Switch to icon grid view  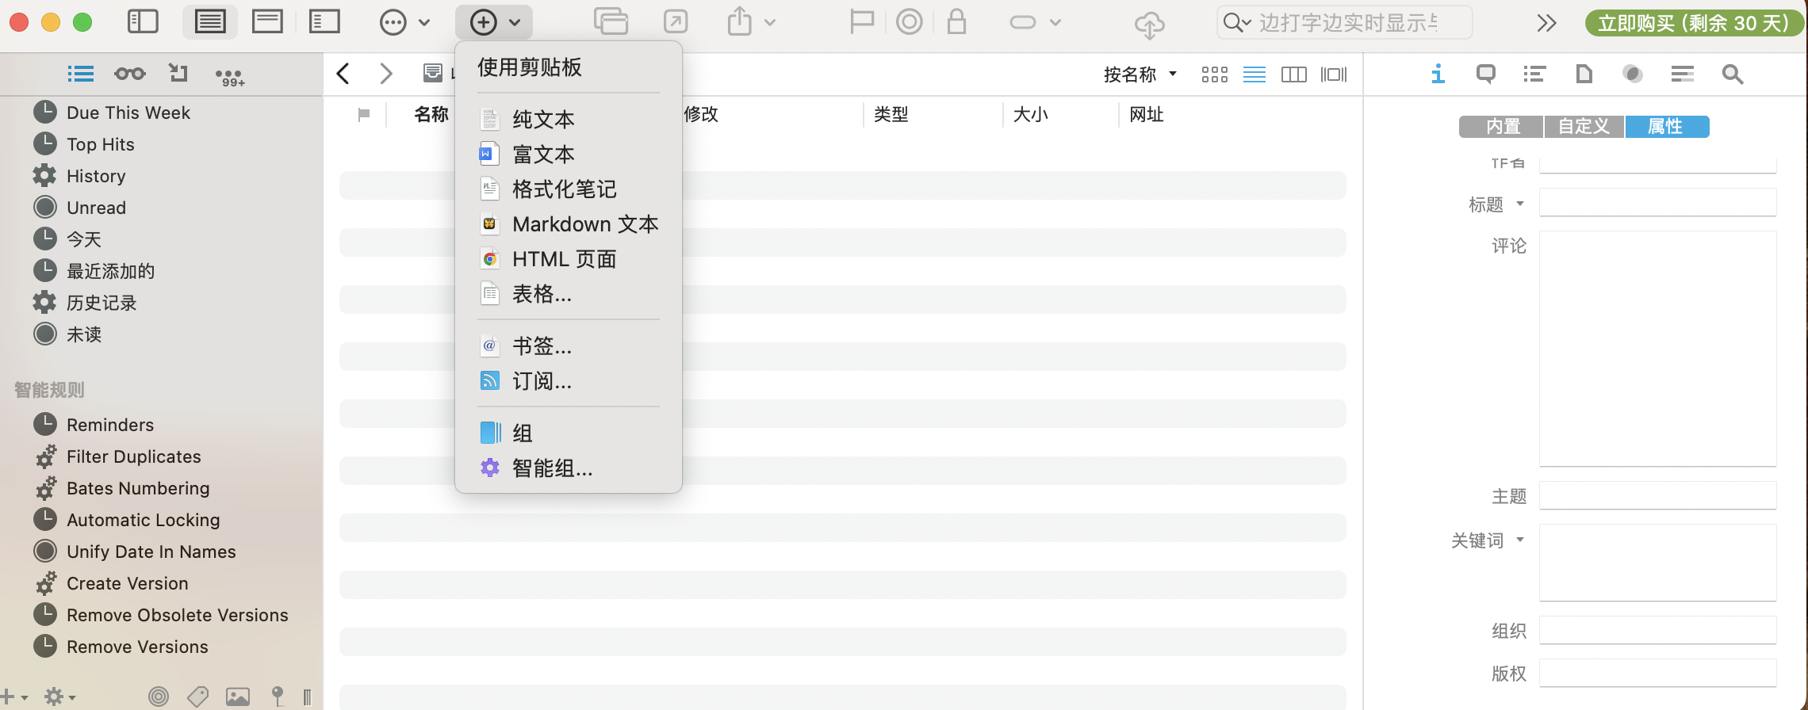(1214, 74)
